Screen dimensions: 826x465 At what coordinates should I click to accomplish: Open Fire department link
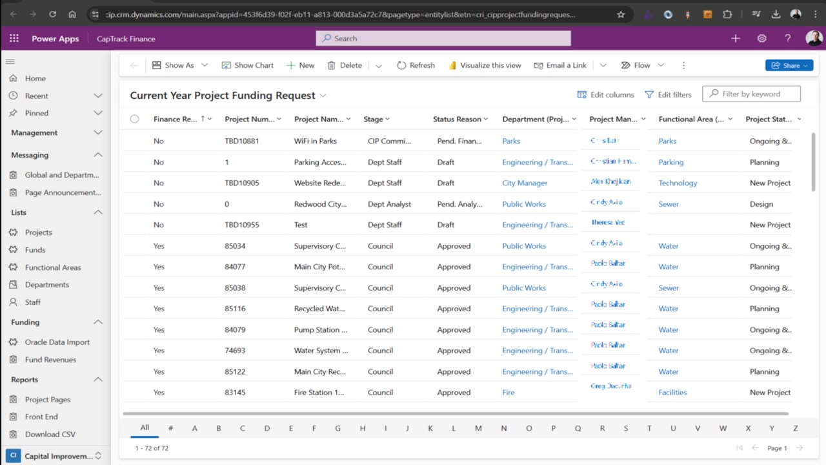coord(509,393)
